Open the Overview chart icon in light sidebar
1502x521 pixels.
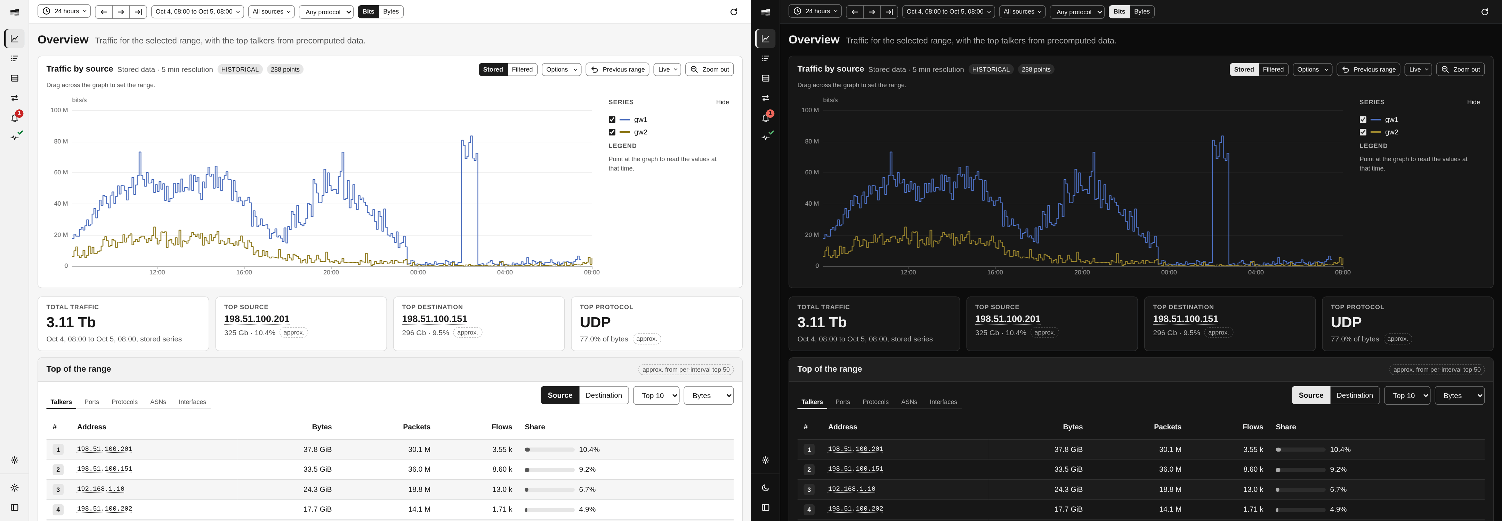click(x=15, y=39)
